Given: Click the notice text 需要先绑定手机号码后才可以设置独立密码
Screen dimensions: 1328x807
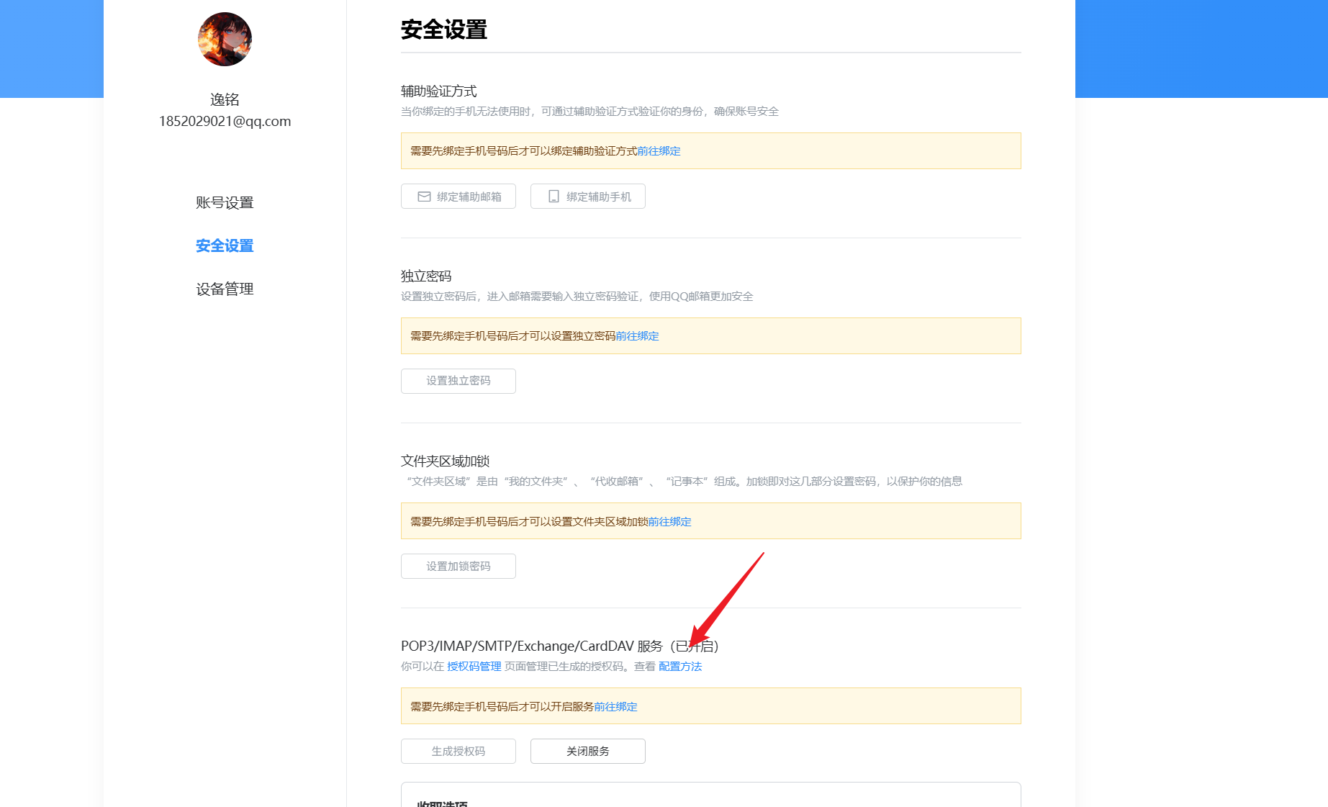Looking at the screenshot, I should click(x=512, y=336).
